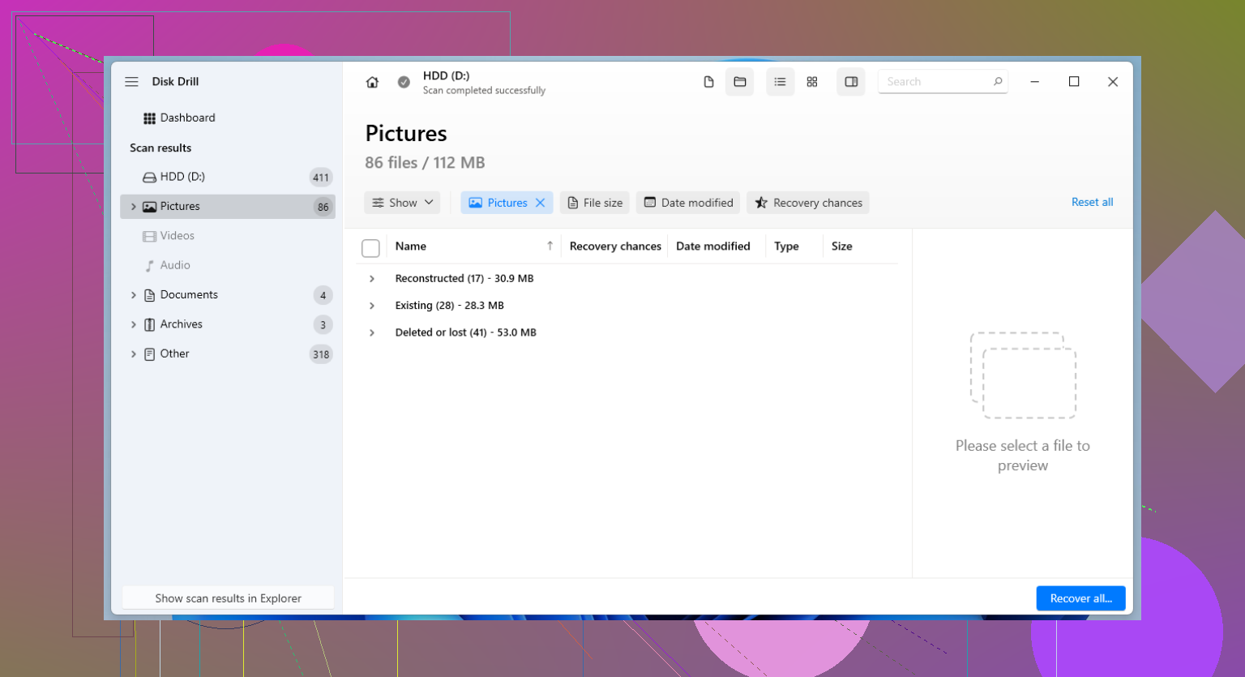Sort by the Size column header
The height and width of the screenshot is (677, 1245).
(841, 246)
